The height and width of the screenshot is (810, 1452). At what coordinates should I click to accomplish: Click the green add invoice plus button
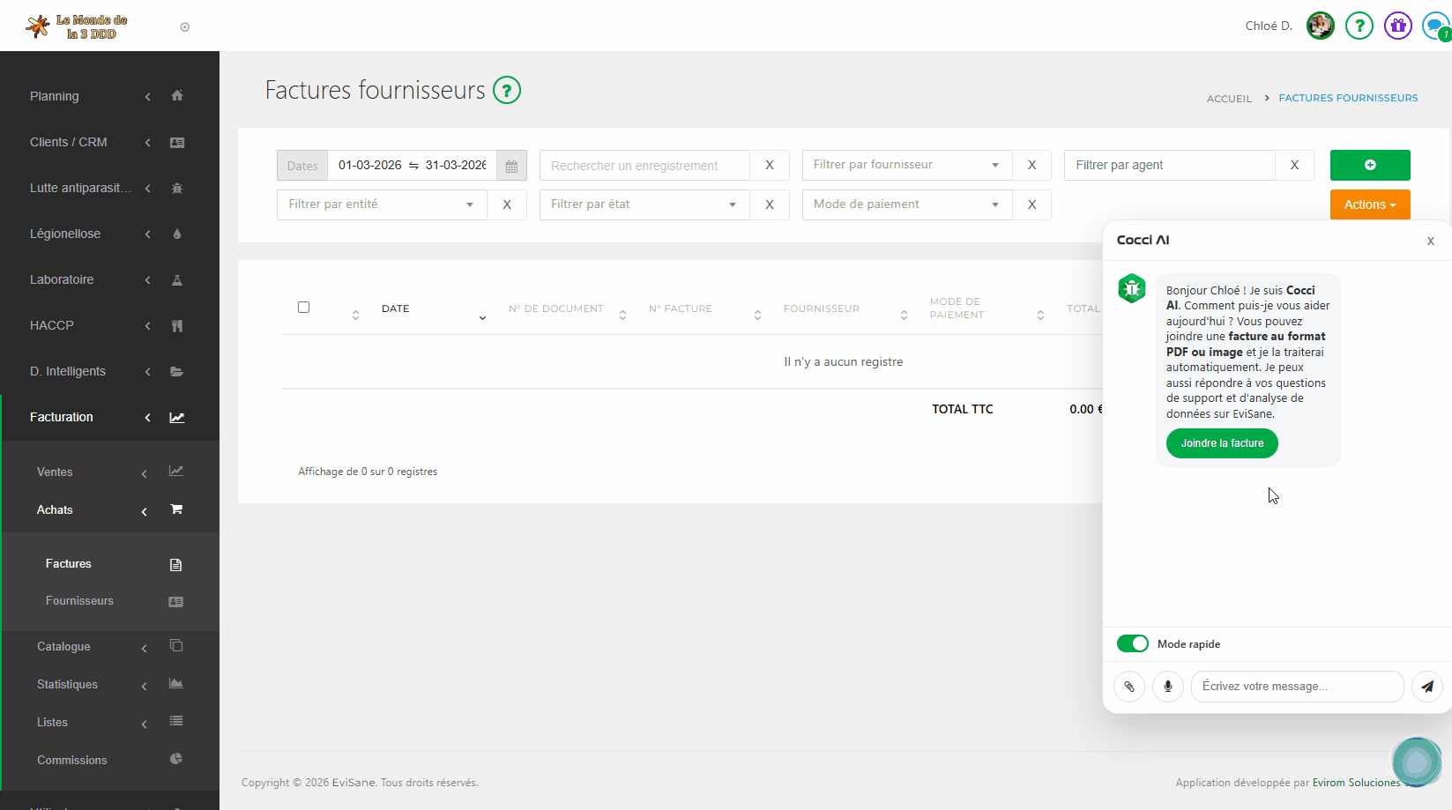[x=1369, y=165]
